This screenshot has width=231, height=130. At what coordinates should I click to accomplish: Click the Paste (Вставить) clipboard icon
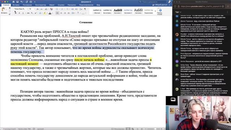[x=3, y=10]
